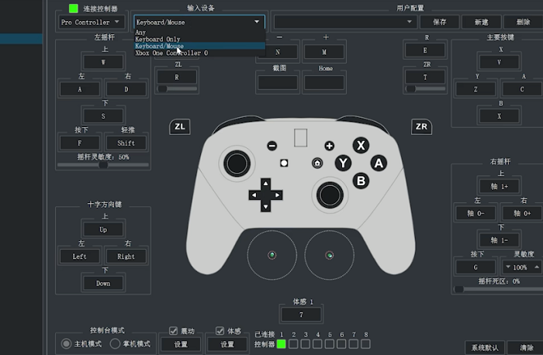The image size is (543, 355).
Task: Click the D-pad on controller image
Action: pyautogui.click(x=265, y=195)
